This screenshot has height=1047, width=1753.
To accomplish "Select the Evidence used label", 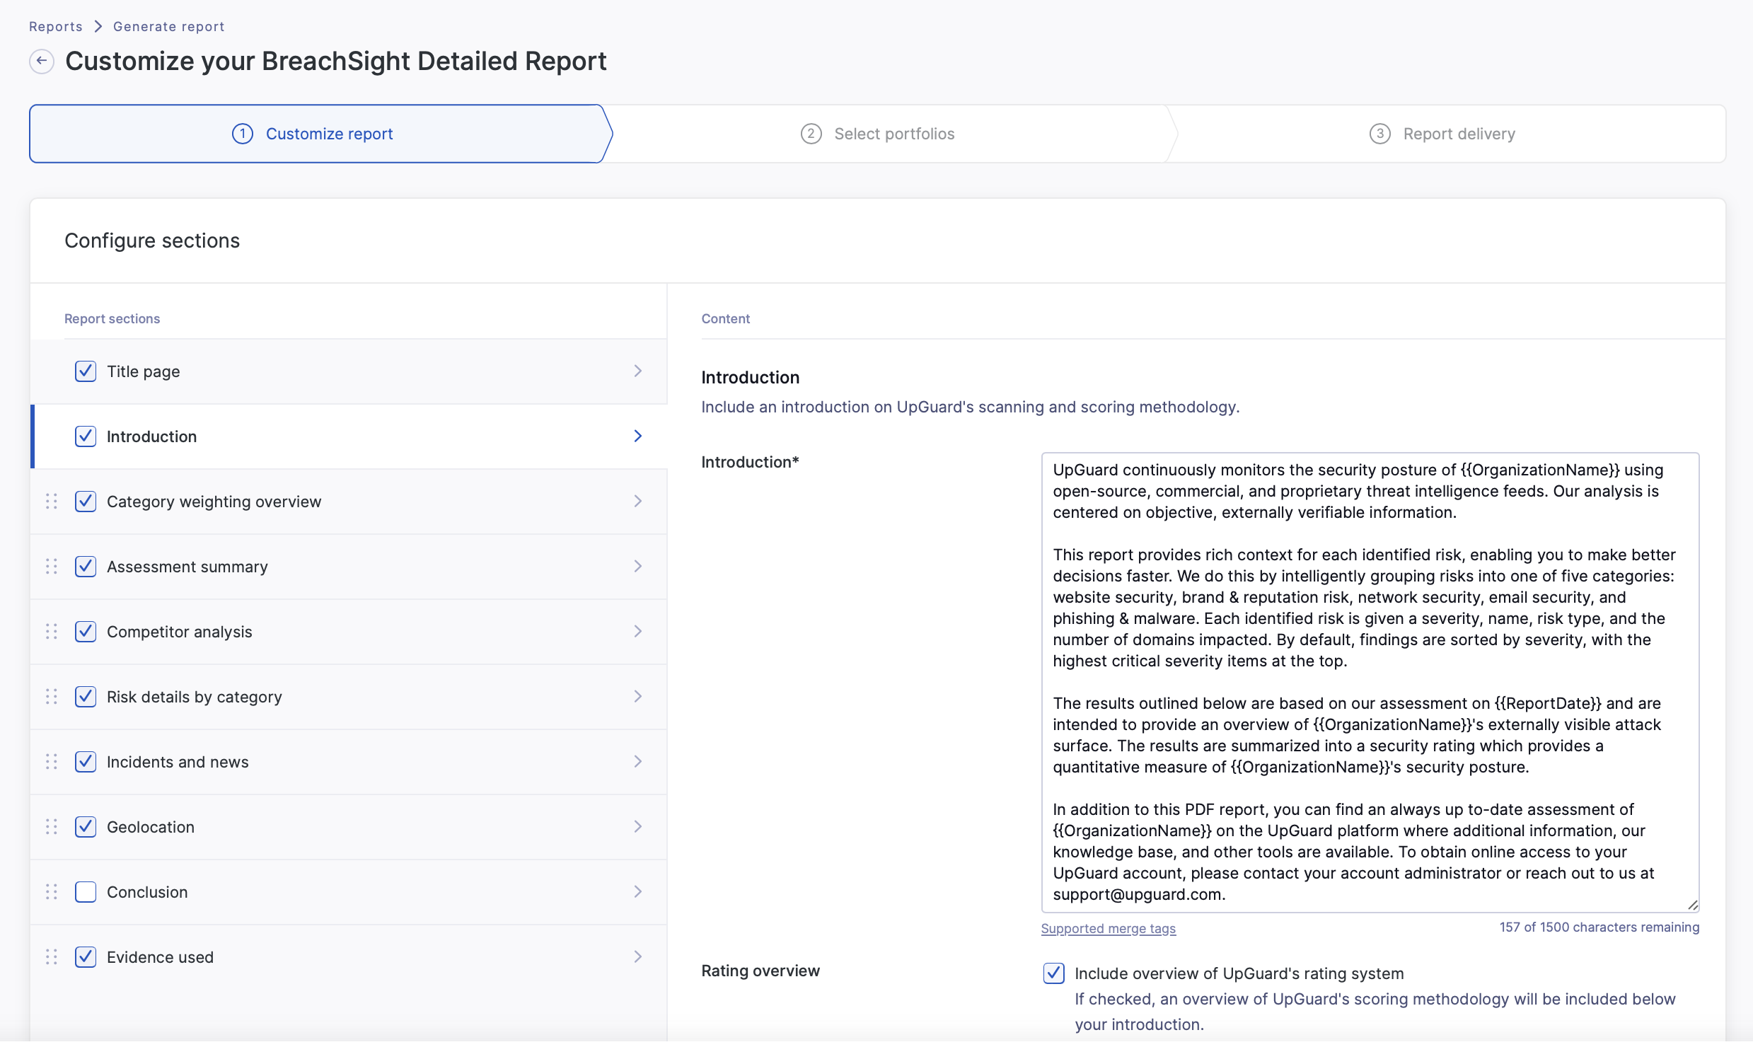I will 160,957.
